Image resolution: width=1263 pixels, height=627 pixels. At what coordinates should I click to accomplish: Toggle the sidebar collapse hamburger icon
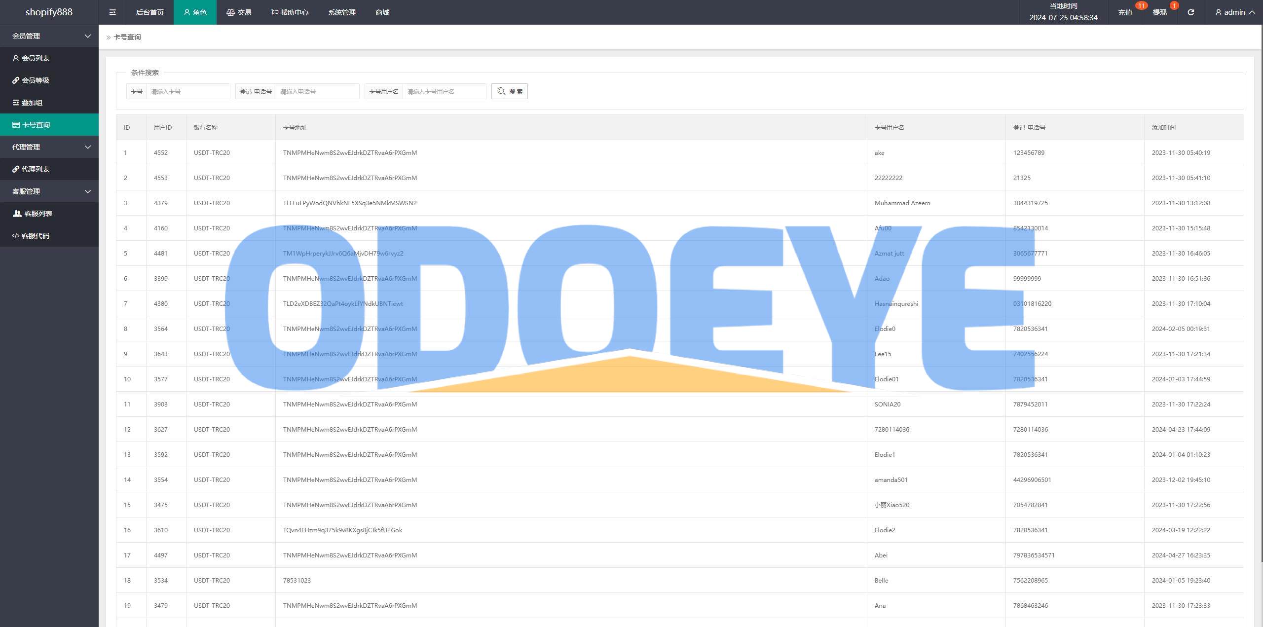[112, 12]
